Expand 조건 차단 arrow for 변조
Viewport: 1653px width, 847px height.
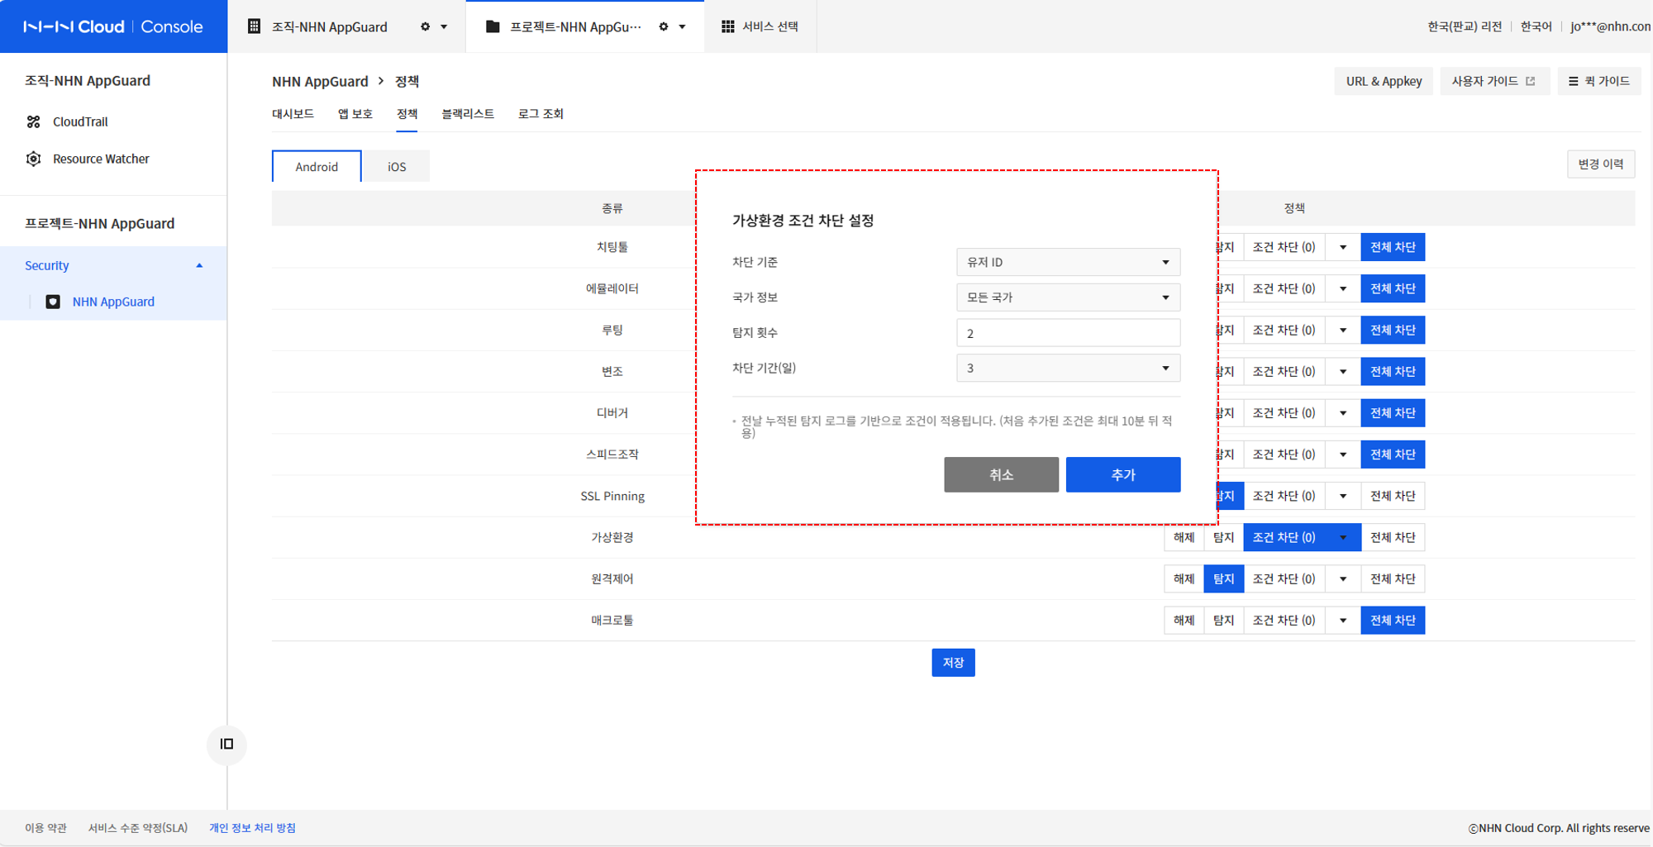point(1343,371)
